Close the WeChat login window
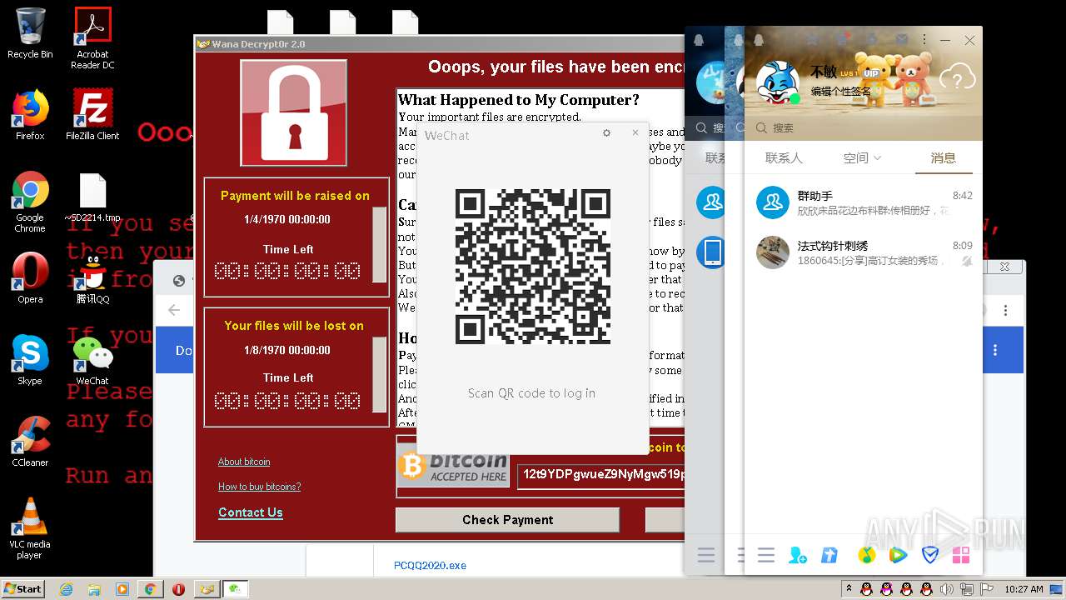The width and height of the screenshot is (1066, 600). pos(635,132)
